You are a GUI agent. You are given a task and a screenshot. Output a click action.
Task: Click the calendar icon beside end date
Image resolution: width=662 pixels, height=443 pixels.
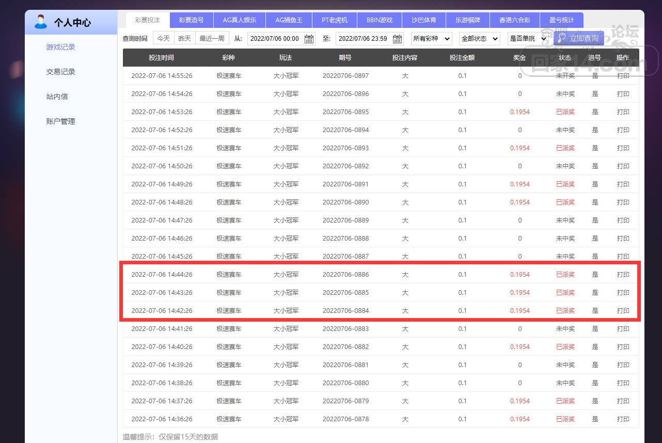(x=397, y=39)
